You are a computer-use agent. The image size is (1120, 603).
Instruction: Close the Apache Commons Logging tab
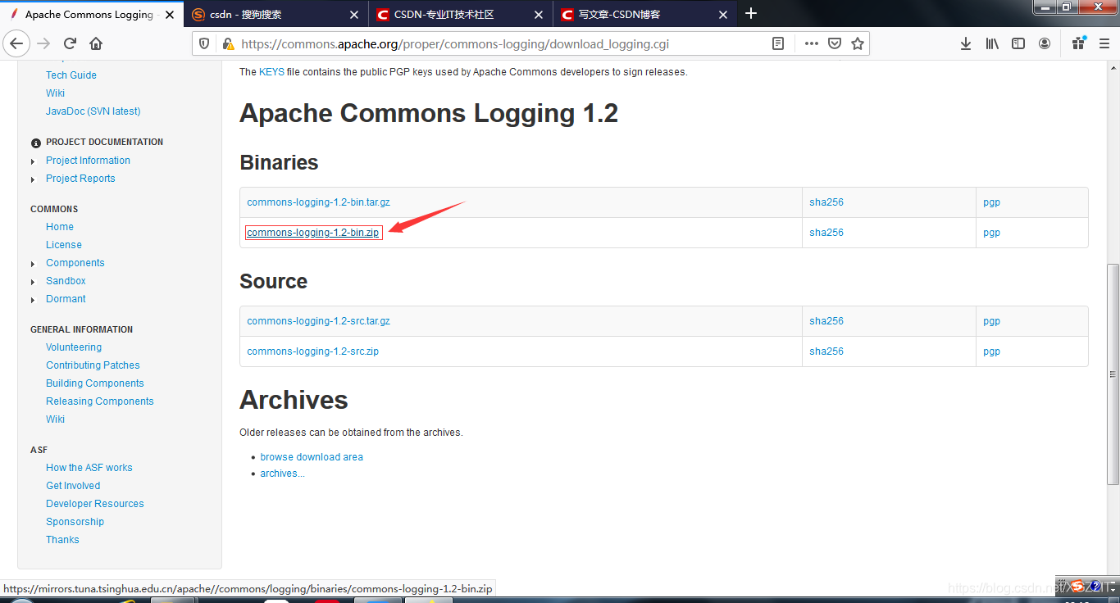(169, 14)
